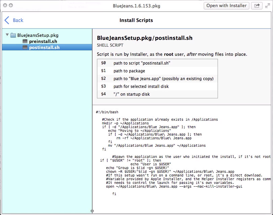The height and width of the screenshot is (215, 273).
Task: Open package with Installer button
Action: (226, 5)
